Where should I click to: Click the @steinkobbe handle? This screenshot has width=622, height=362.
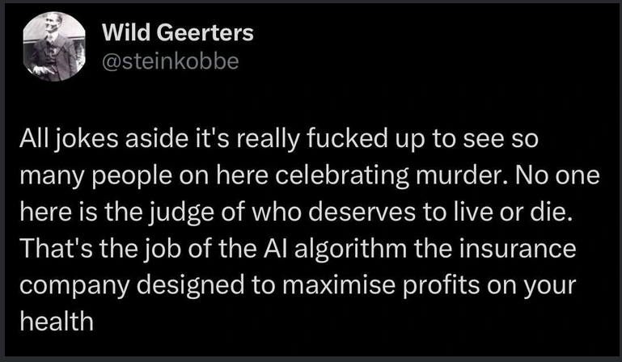[x=171, y=61]
